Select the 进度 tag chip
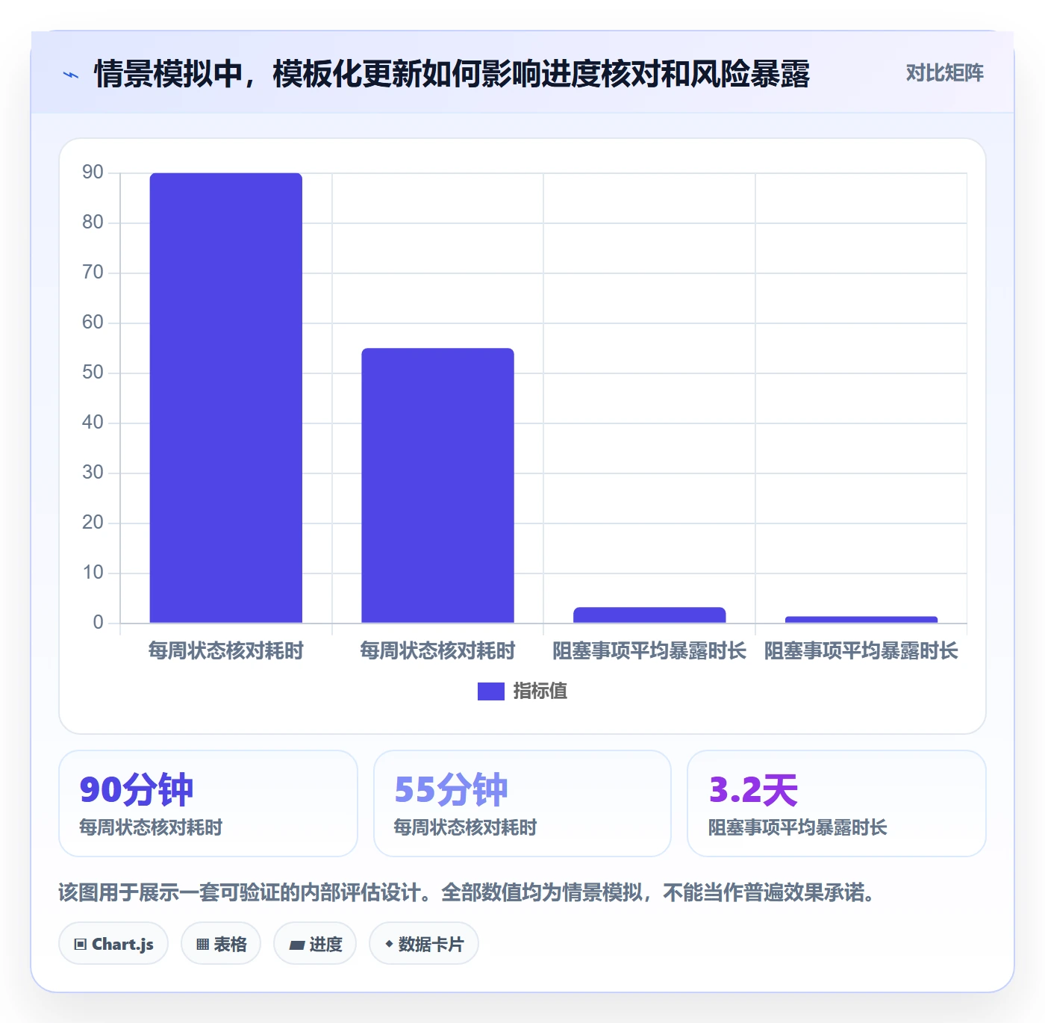This screenshot has height=1023, width=1045. [315, 944]
